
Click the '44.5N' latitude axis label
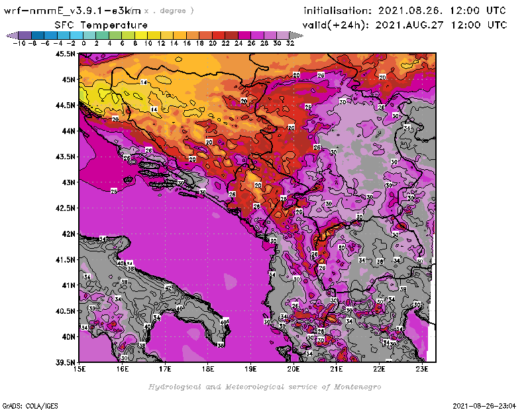coord(65,105)
